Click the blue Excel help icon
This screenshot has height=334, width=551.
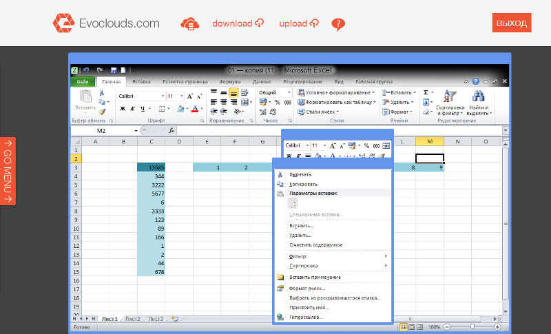(476, 81)
